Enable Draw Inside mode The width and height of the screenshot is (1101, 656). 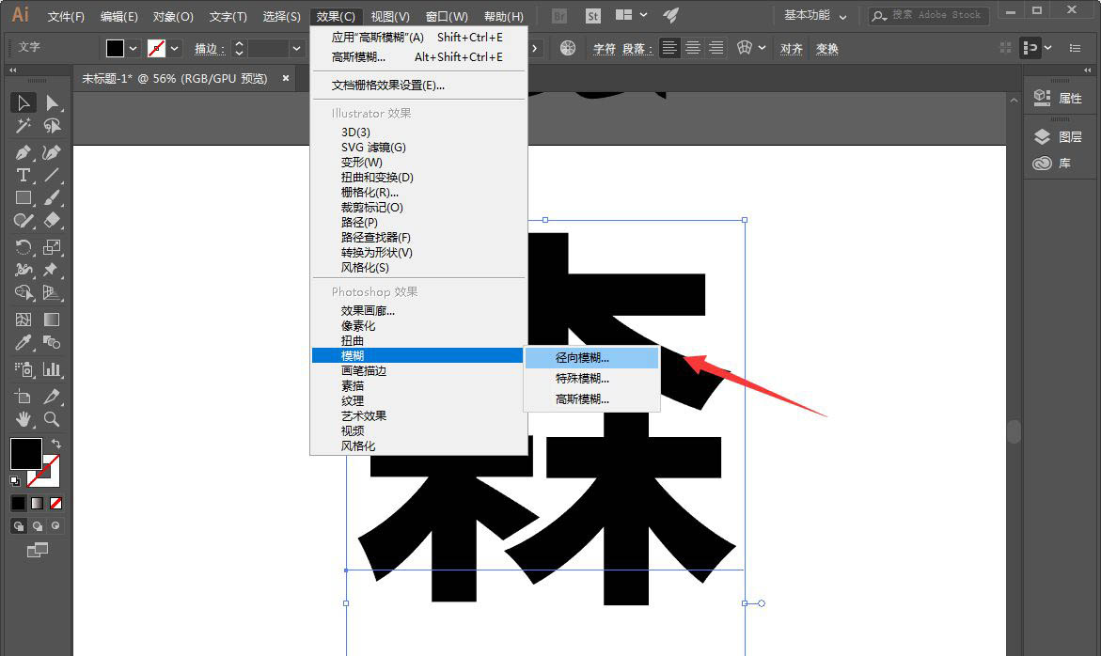pos(55,525)
